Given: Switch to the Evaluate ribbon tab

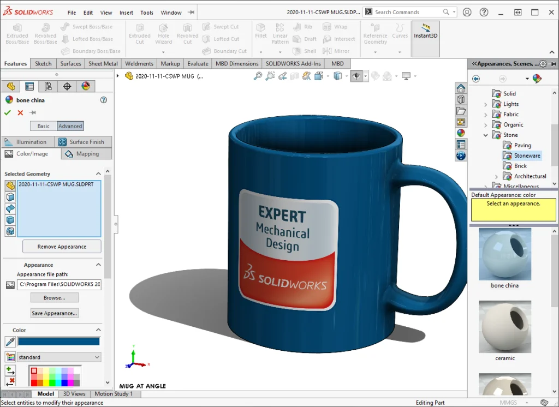Looking at the screenshot, I should (198, 63).
